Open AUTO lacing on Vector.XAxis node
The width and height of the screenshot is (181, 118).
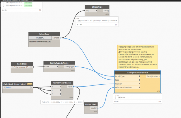point(95,112)
